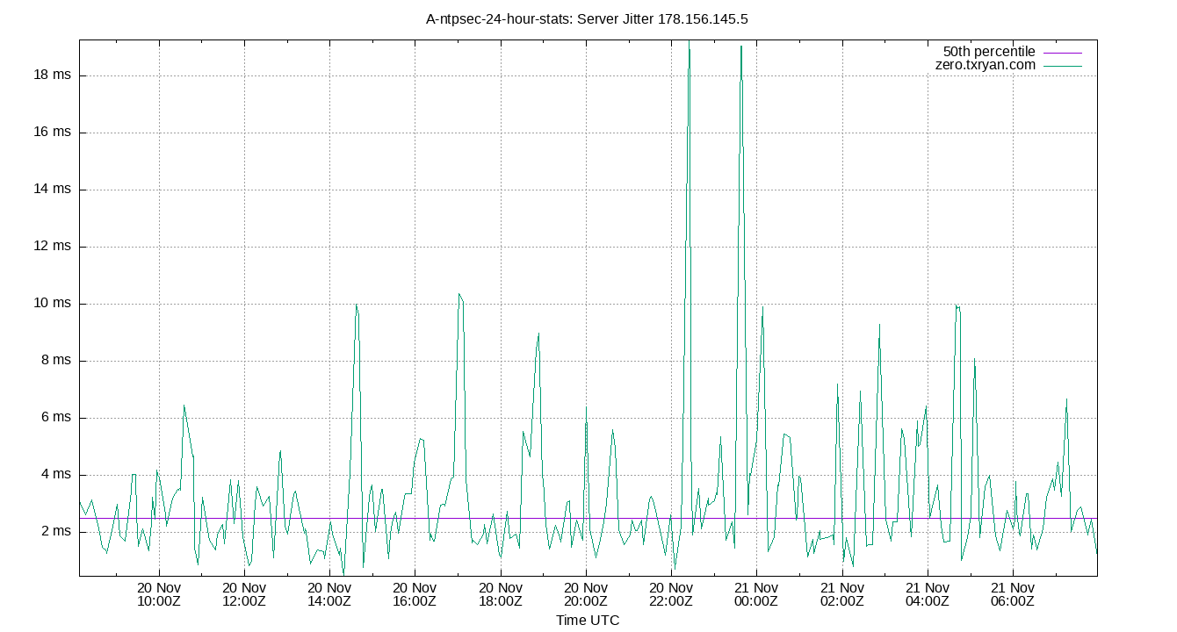Click the '16 ms' y-axis label
Viewport: 1177px width, 632px height.
click(x=52, y=133)
